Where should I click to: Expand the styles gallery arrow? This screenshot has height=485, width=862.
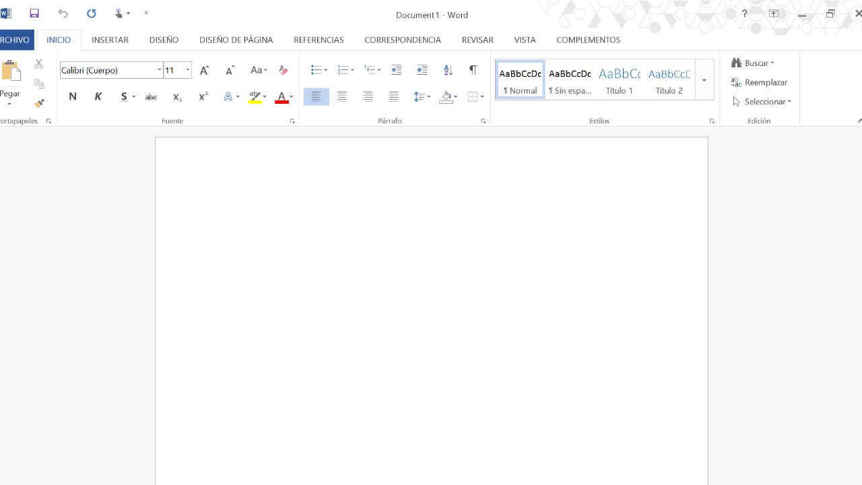point(704,79)
